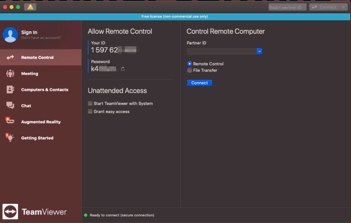Screen dimensions: 351x223
Task: Click the Insert partner ID field in title bar
Action: point(288,8)
